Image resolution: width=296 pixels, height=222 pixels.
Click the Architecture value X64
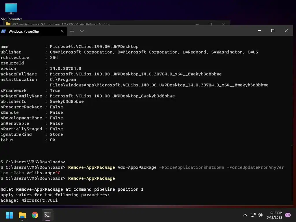(x=54, y=58)
